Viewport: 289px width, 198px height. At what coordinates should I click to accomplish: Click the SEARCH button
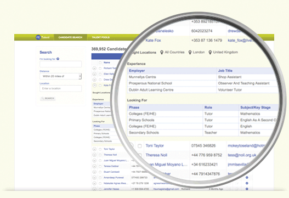[x=48, y=98]
